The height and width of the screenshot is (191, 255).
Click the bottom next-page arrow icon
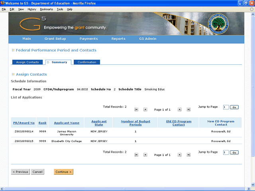(x=179, y=154)
